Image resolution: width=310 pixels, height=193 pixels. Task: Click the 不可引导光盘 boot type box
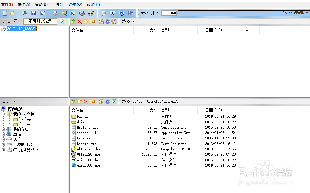[x=40, y=21]
